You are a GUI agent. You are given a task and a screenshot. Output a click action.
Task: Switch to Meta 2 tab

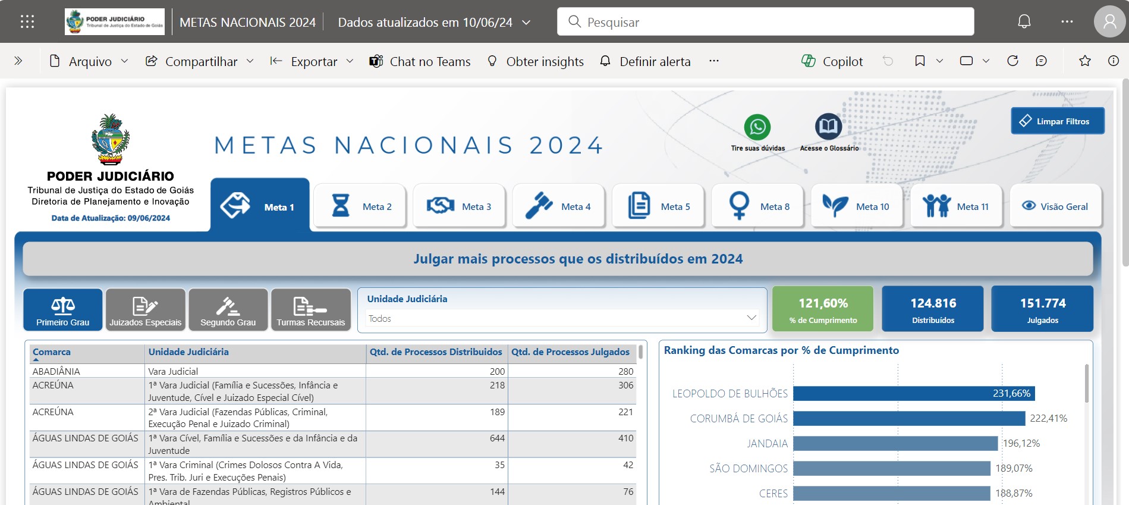(360, 206)
